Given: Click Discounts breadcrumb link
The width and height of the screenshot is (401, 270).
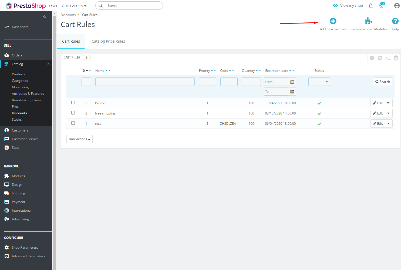Looking at the screenshot, I should pyautogui.click(x=68, y=15).
